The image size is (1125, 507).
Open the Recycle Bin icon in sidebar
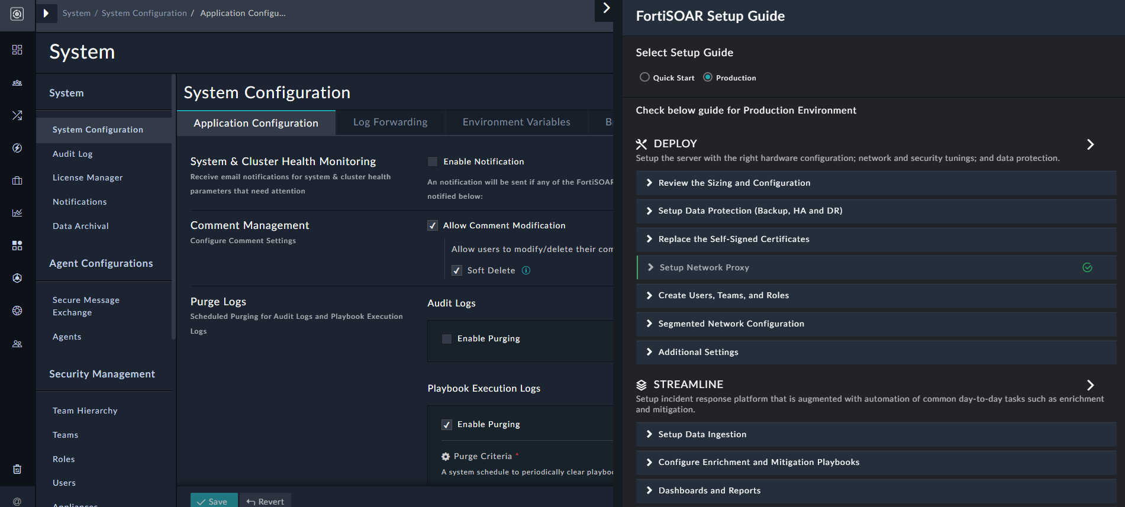pyautogui.click(x=17, y=469)
